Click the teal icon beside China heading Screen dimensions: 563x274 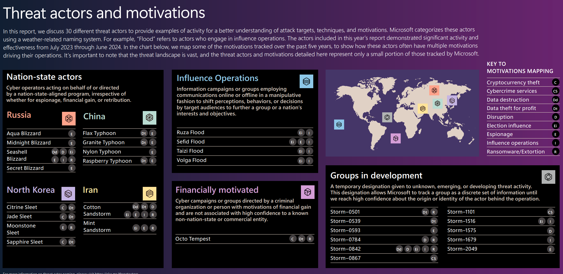coord(149,118)
